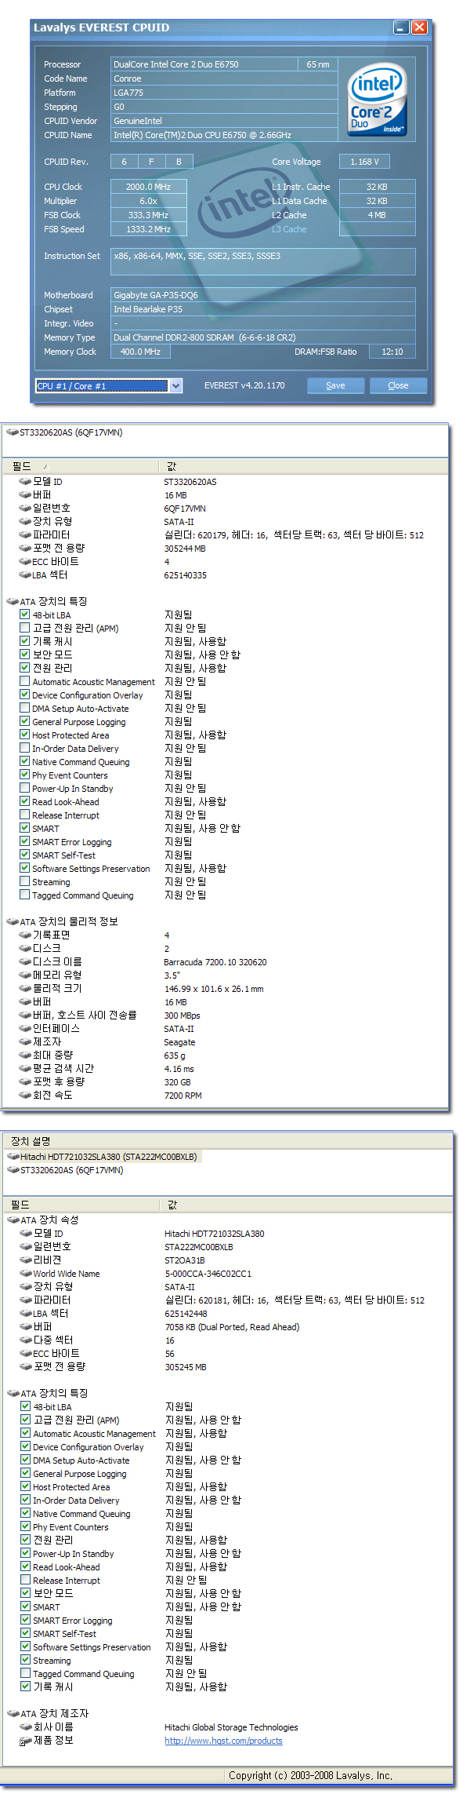Click icon beside 버퍼, 호스트 사이 전송률
Image resolution: width=470 pixels, height=1805 pixels.
[x=25, y=1016]
